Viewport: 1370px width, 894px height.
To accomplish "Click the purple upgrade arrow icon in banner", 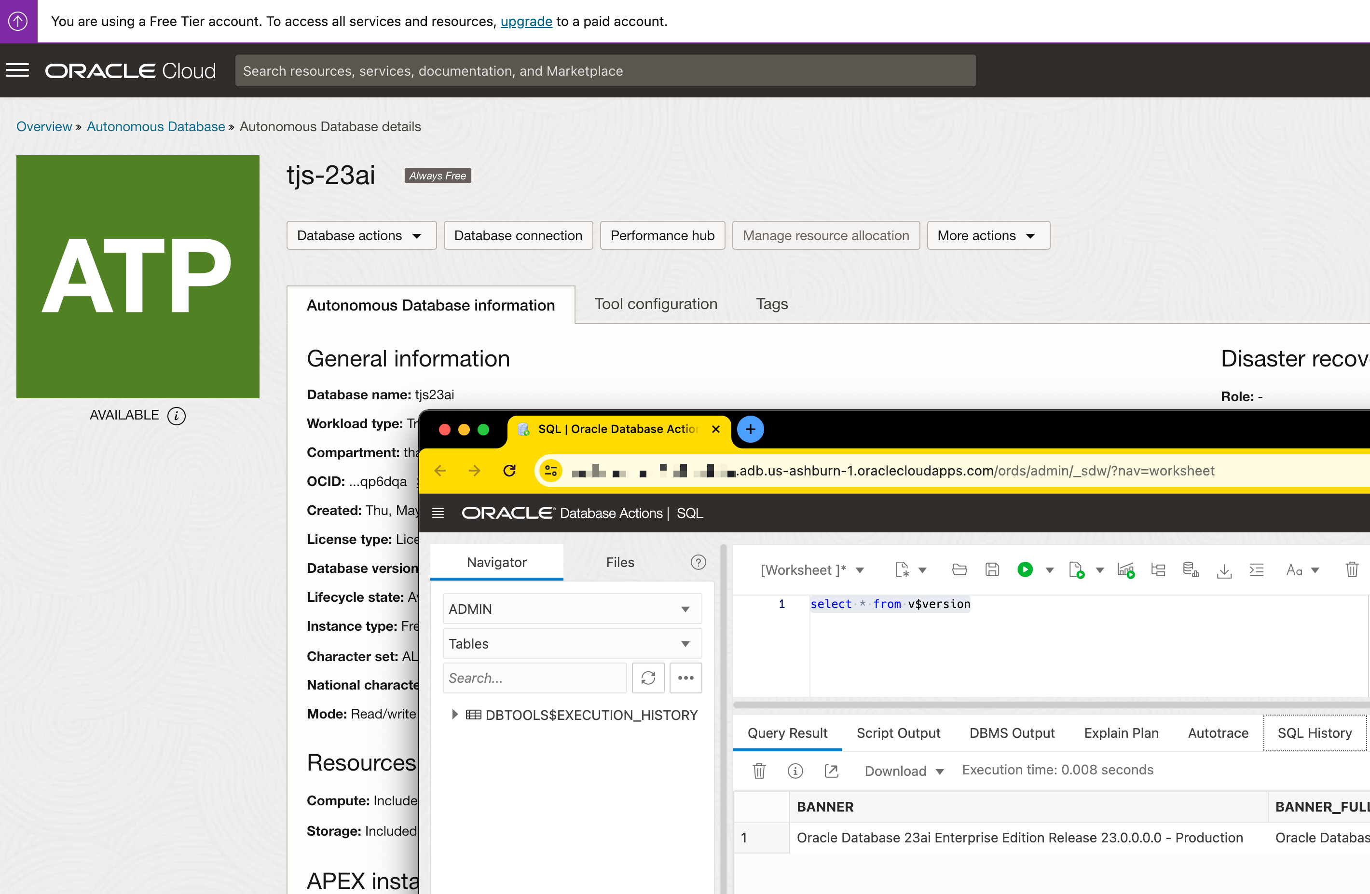I will pyautogui.click(x=18, y=21).
